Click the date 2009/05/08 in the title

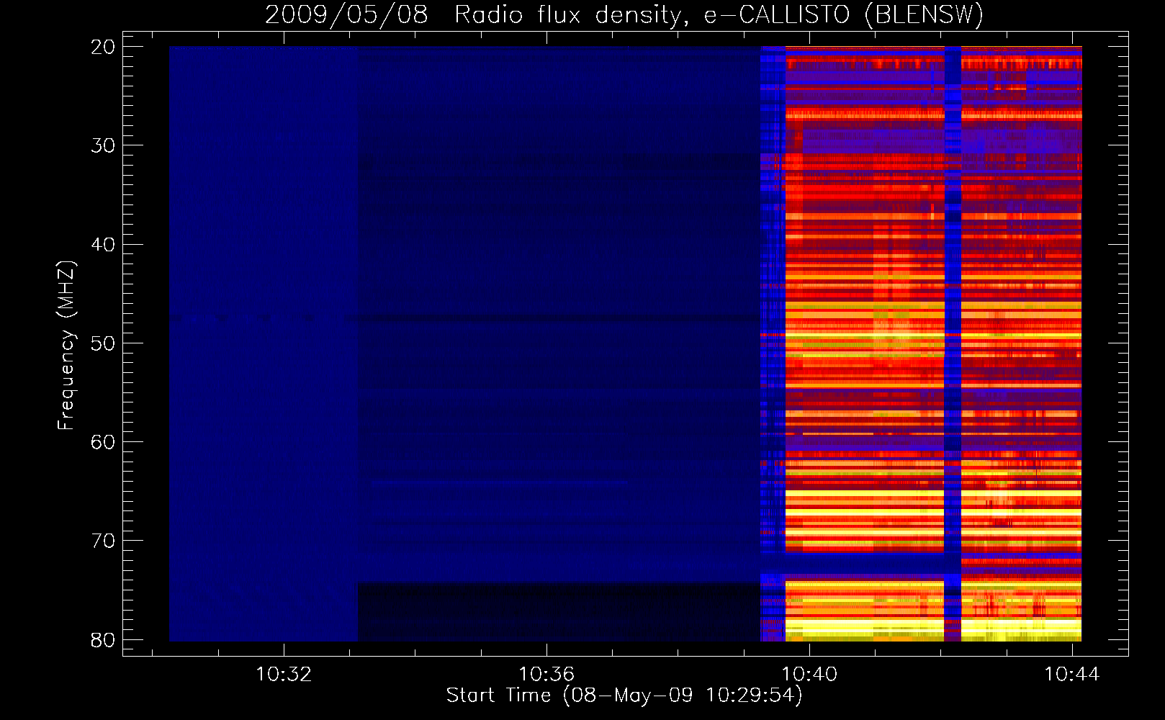346,14
